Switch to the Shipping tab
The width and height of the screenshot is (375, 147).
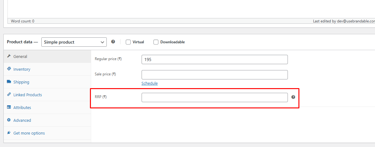click(21, 82)
